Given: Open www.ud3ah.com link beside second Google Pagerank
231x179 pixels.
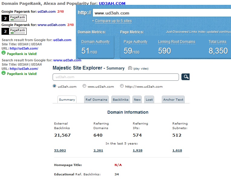Looking at the screenshot, I should [51, 25].
